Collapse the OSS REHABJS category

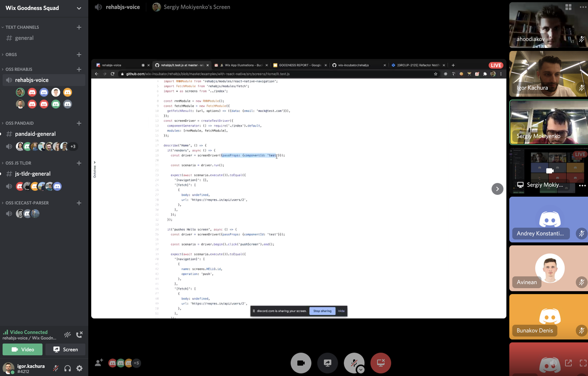pos(19,69)
